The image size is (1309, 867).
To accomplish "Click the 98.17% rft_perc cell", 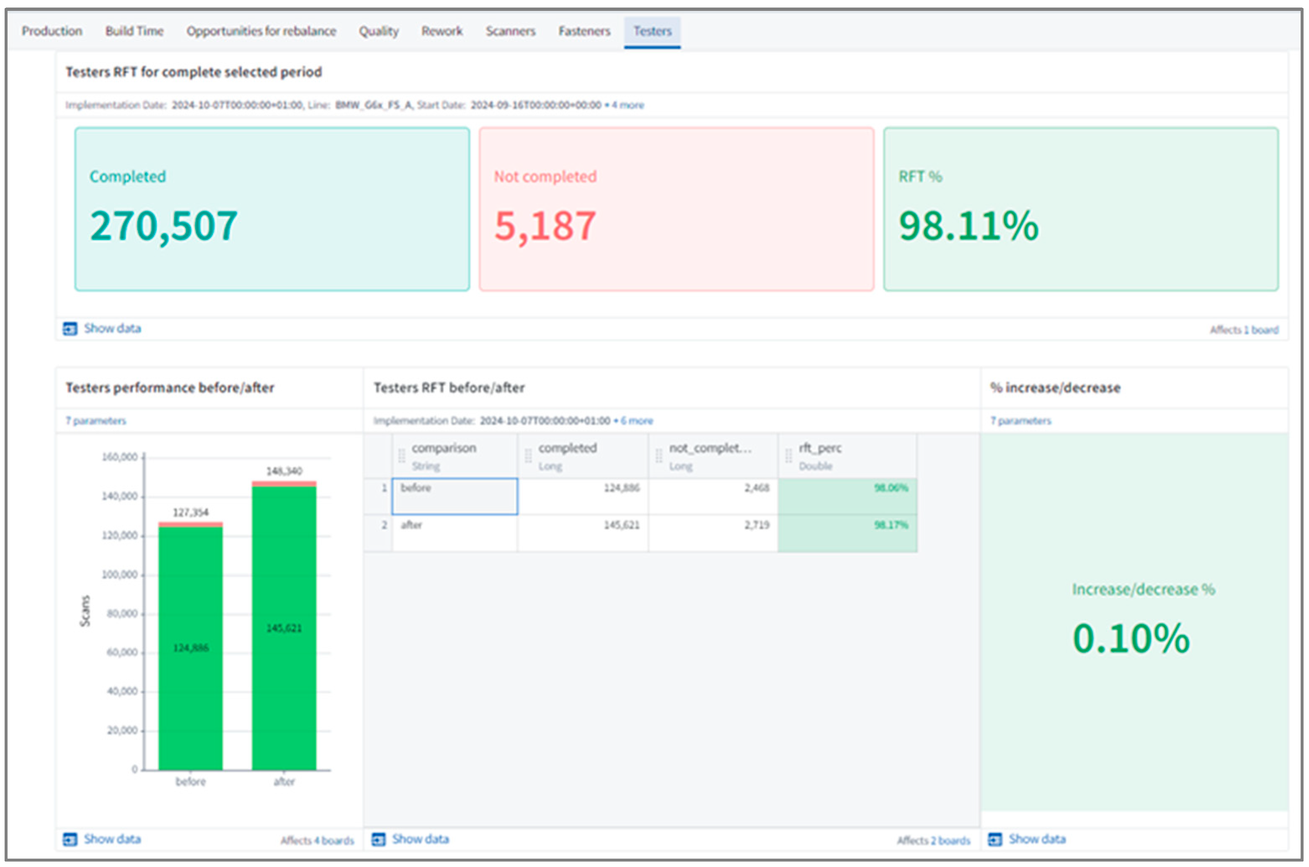I will pyautogui.click(x=847, y=534).
